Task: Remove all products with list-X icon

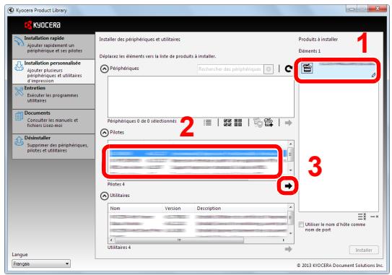Action: (x=362, y=217)
